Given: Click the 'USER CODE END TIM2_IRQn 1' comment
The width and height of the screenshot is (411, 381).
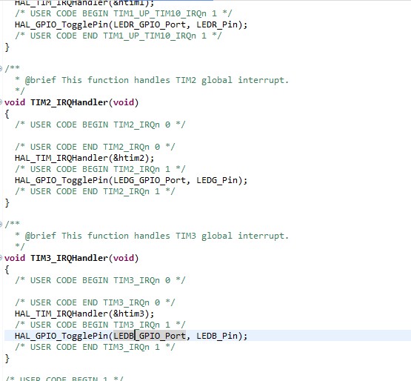Looking at the screenshot, I should coord(95,191).
